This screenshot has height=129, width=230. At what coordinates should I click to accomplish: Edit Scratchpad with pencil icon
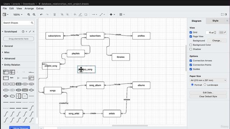coord(30,32)
